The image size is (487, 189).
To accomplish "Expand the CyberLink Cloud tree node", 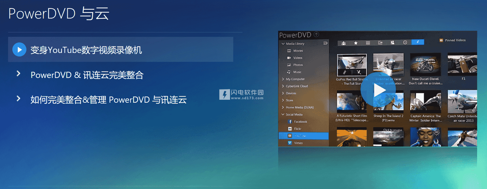I will [x=283, y=86].
